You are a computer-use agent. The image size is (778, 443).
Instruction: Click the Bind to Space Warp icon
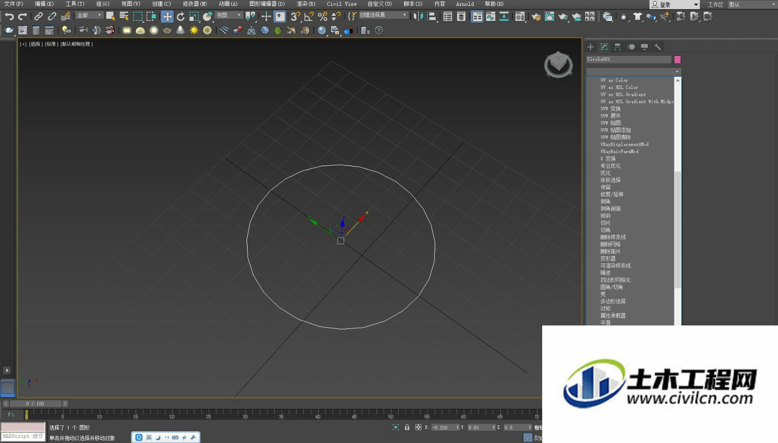[x=66, y=17]
